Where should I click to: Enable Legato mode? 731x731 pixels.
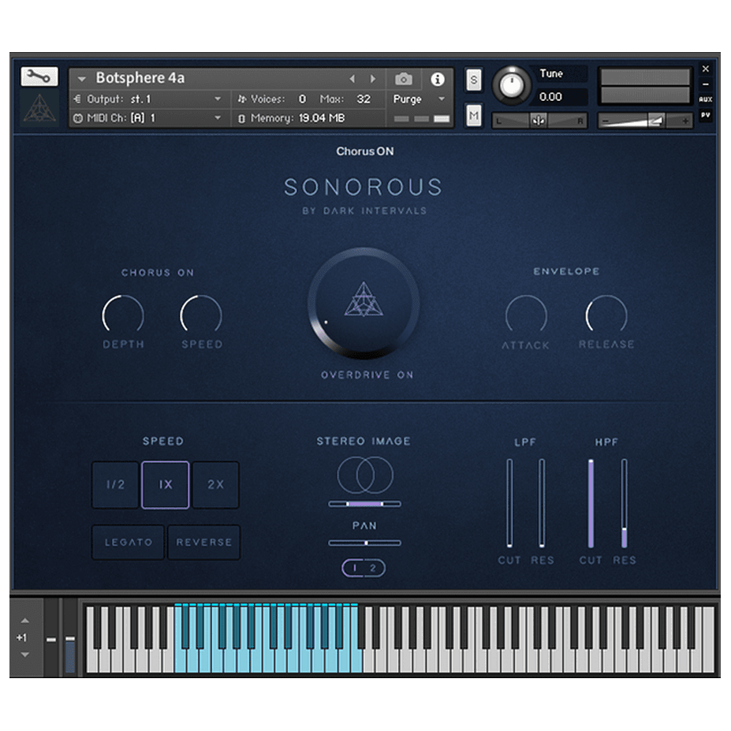[127, 542]
